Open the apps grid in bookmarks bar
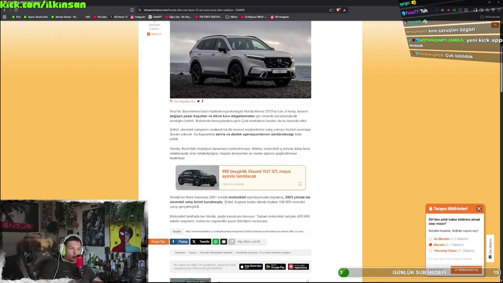This screenshot has height=283, width=503. (x=4, y=17)
